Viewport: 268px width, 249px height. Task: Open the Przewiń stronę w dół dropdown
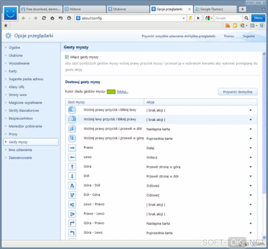(251, 176)
